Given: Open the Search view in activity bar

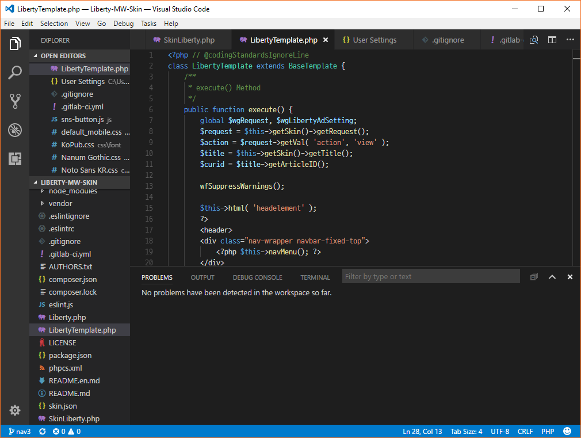Looking at the screenshot, I should (x=15, y=72).
